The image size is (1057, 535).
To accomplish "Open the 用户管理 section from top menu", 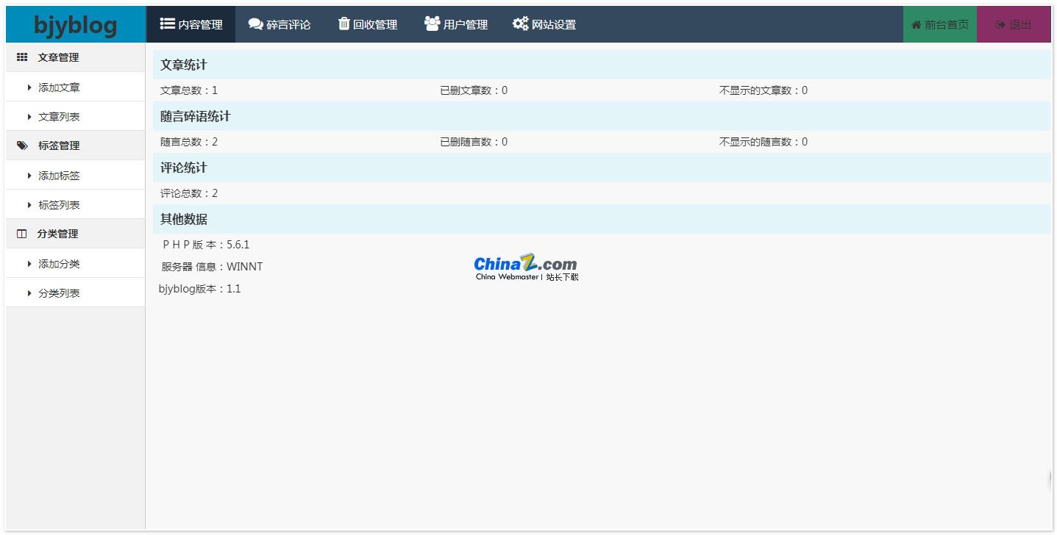I will click(456, 23).
